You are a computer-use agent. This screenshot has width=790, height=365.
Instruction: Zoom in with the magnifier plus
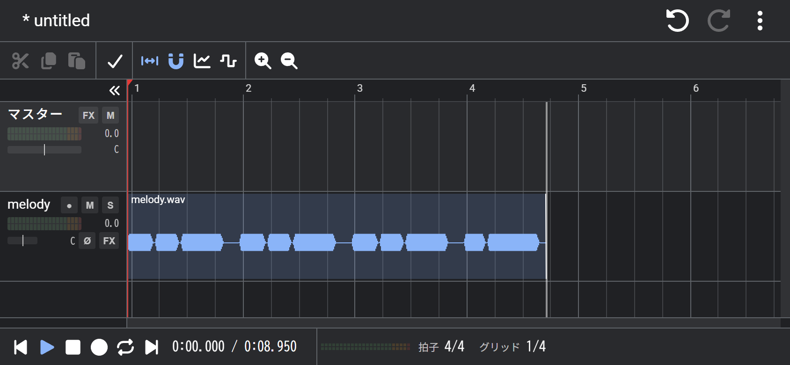coord(263,61)
